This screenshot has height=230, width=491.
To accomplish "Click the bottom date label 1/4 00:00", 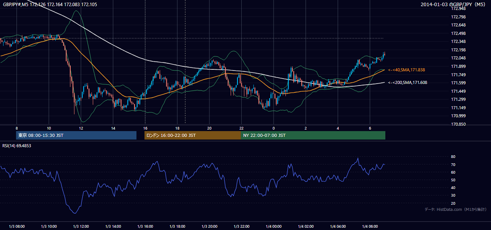I will click(x=274, y=227).
